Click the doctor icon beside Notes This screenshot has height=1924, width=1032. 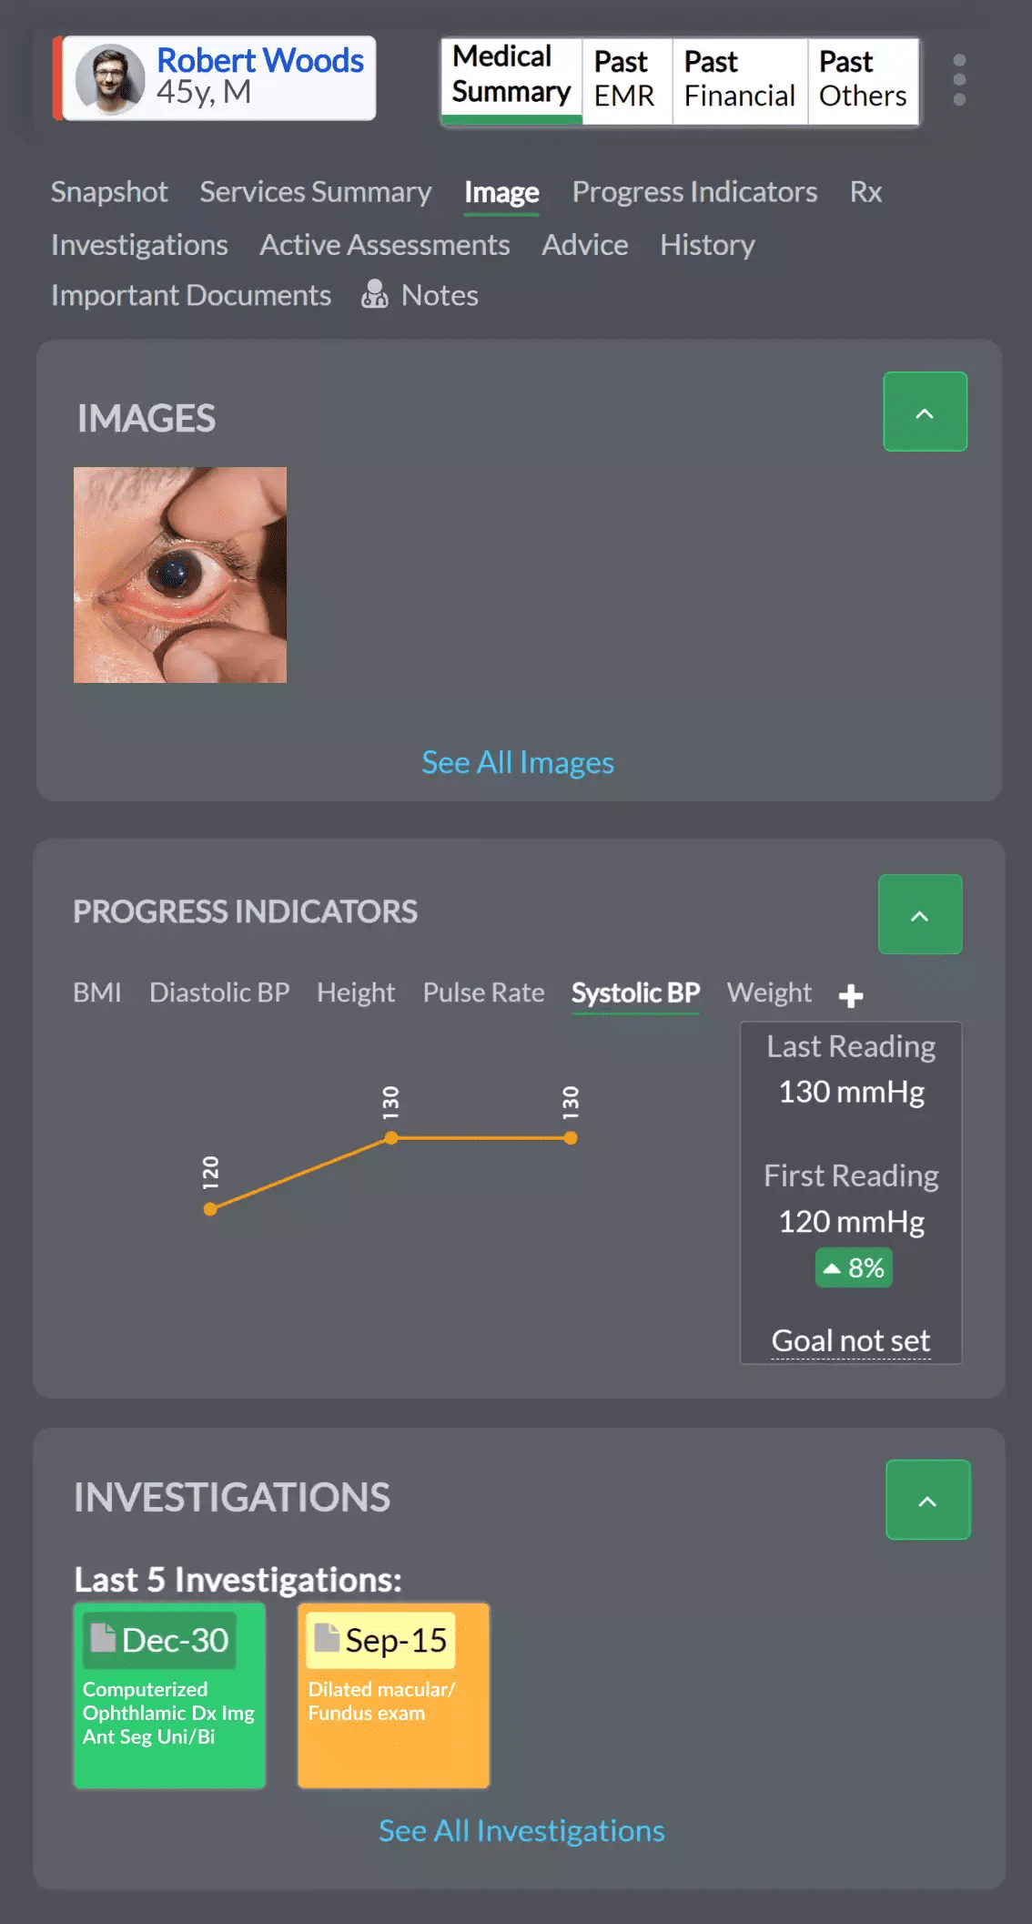coord(374,294)
